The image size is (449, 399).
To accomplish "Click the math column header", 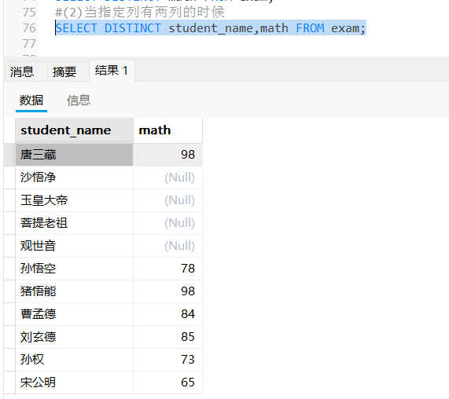I will (x=167, y=130).
